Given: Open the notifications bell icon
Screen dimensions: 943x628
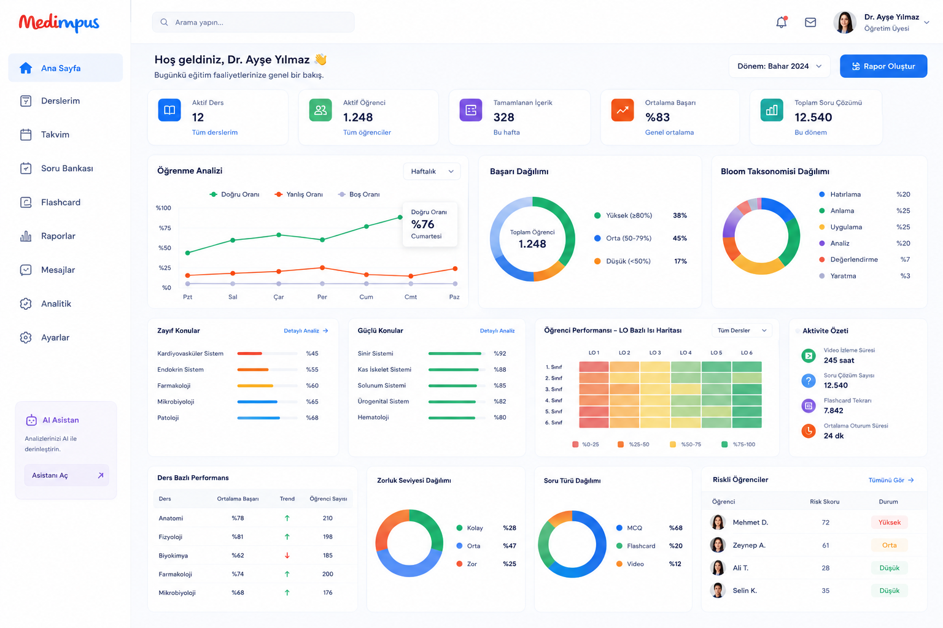Looking at the screenshot, I should pos(782,22).
